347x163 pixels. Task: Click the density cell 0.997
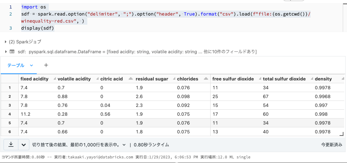[321, 105]
